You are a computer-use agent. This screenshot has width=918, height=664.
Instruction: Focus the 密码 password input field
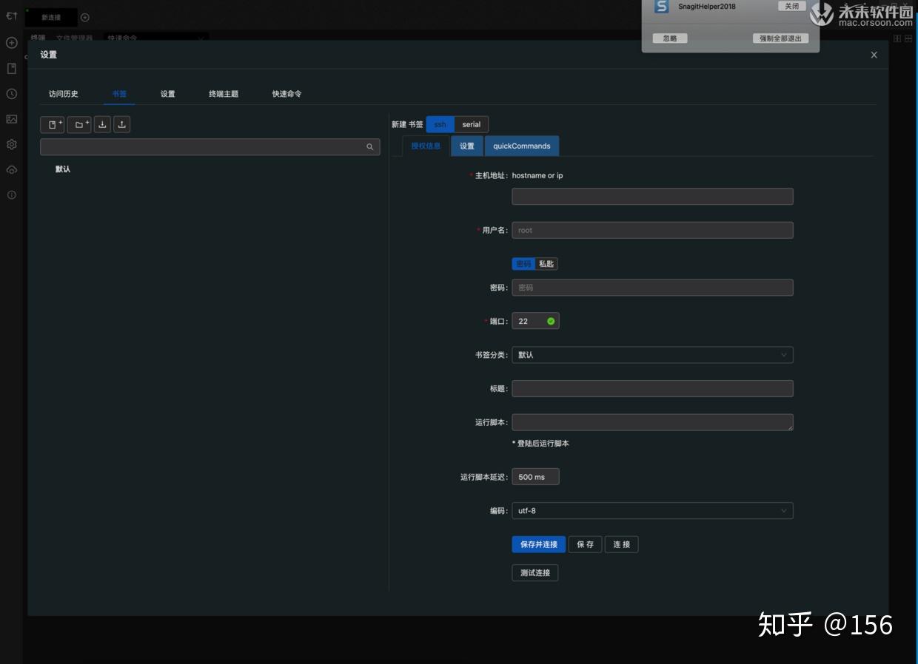(652, 288)
